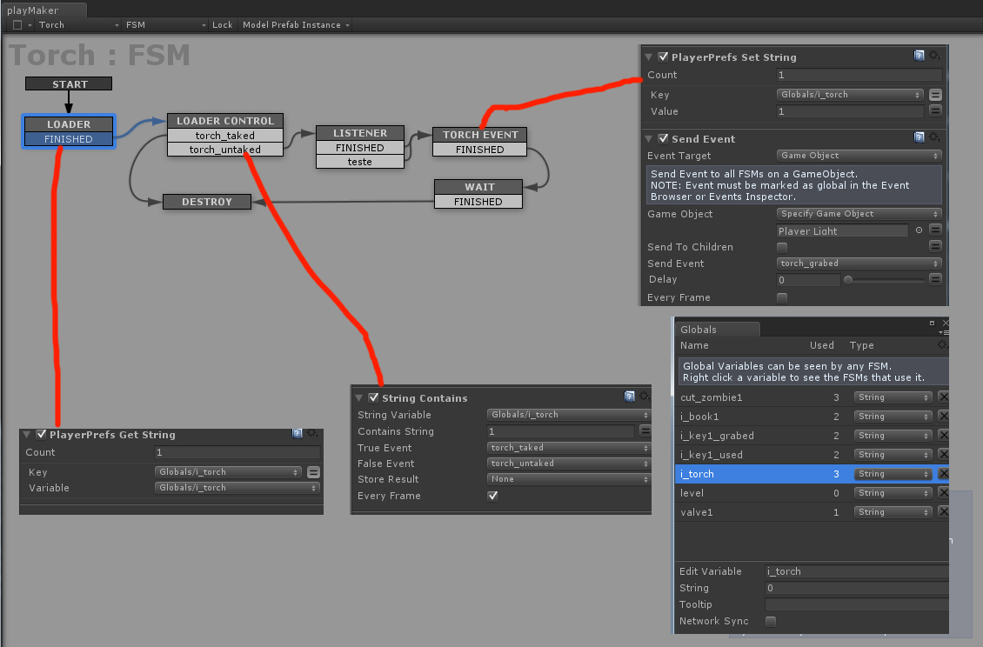The height and width of the screenshot is (647, 983).
Task: Open False Event dropdown showing torch_untaked
Action: tap(569, 464)
